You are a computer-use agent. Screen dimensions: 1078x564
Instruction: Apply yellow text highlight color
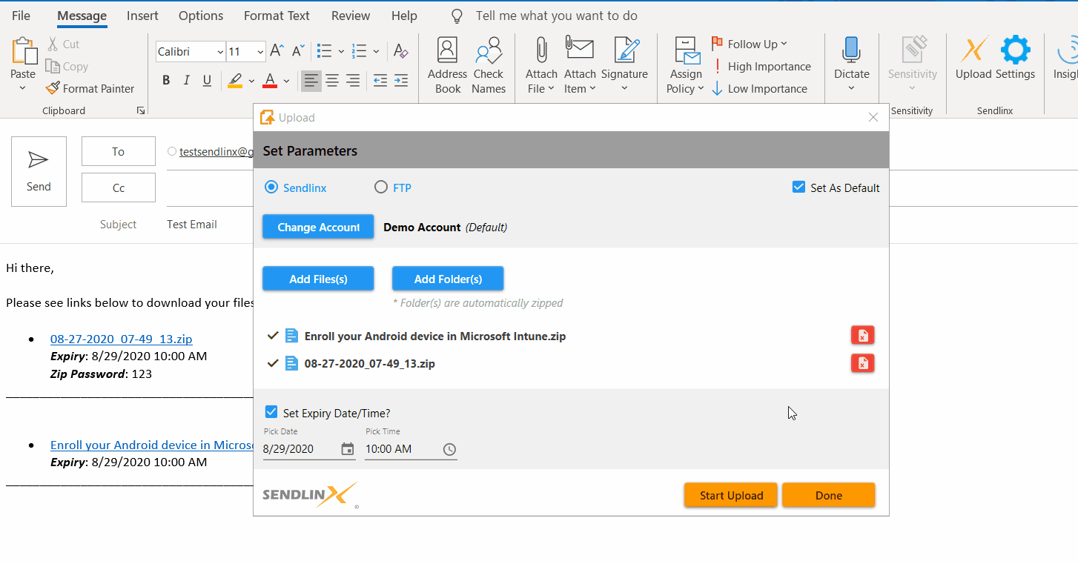235,81
